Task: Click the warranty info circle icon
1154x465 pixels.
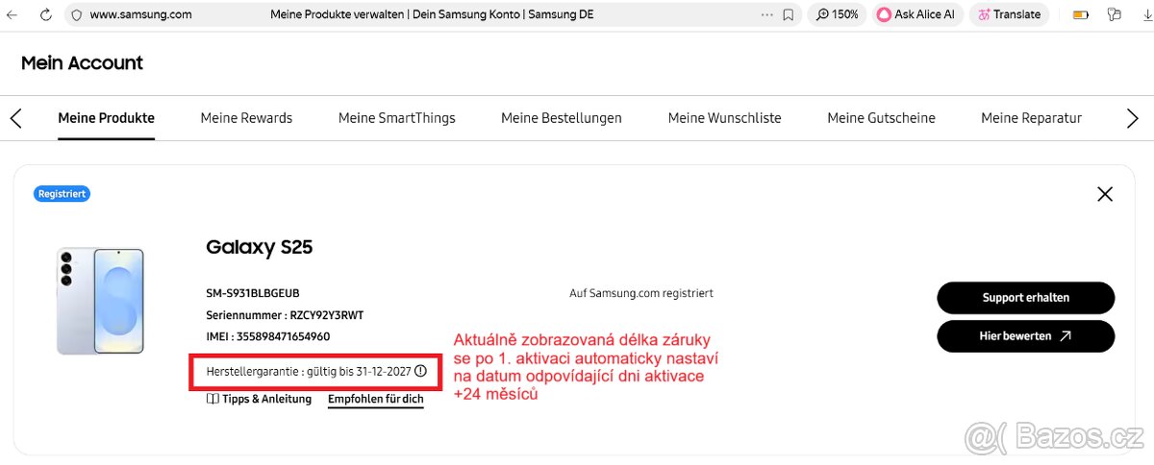Action: point(420,371)
